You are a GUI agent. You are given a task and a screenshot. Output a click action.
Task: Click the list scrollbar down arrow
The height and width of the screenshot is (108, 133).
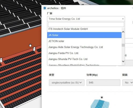[123, 61]
